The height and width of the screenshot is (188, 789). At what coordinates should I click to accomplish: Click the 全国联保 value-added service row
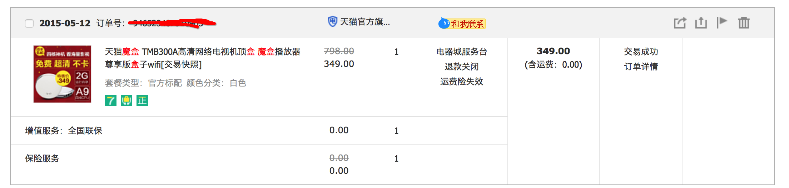(x=259, y=130)
